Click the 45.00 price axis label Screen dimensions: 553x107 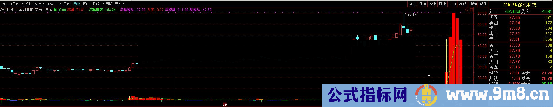[x=482, y=45]
